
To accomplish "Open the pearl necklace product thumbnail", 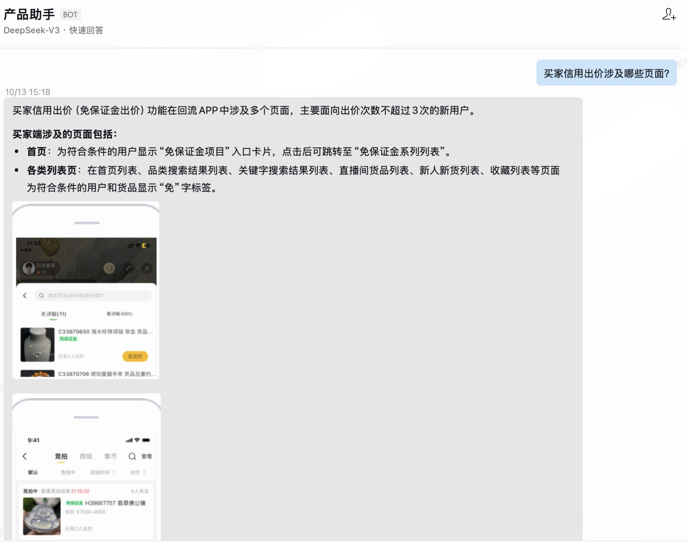I will click(37, 345).
